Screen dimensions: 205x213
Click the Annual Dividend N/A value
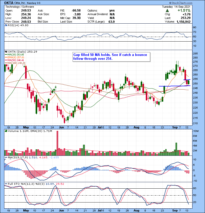tap(112, 14)
